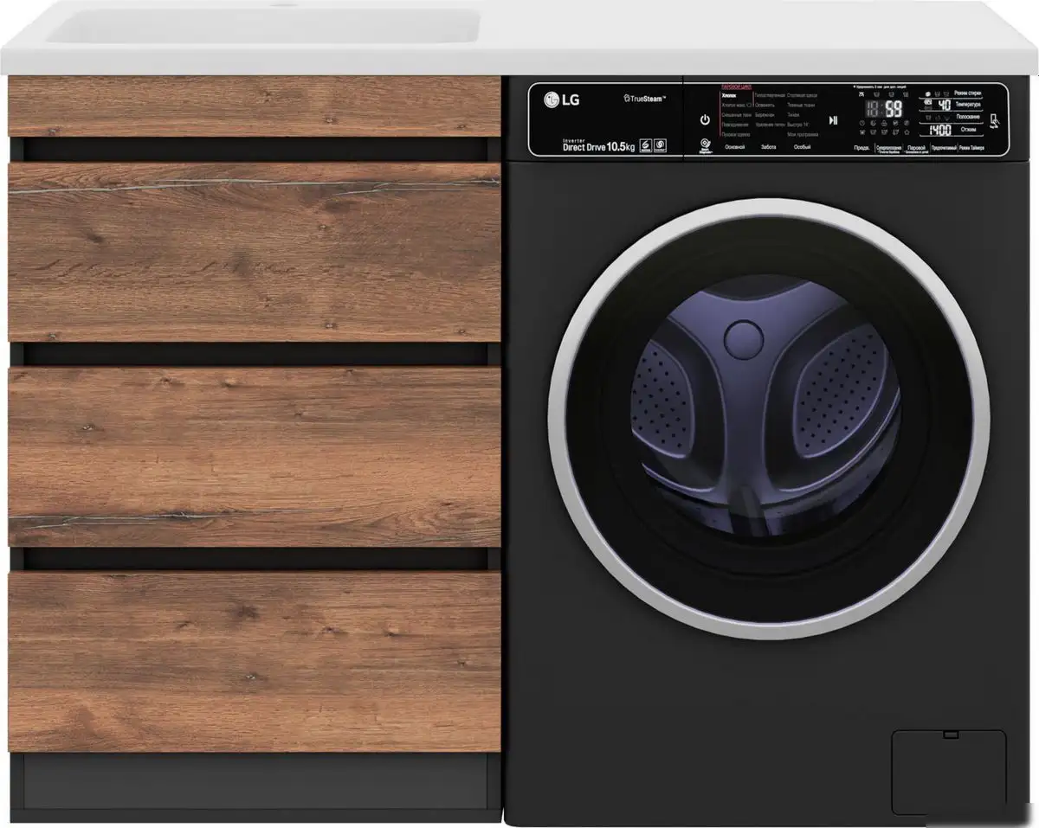This screenshot has width=1039, height=828.
Task: Choose the Особый program category
Action: [x=802, y=148]
